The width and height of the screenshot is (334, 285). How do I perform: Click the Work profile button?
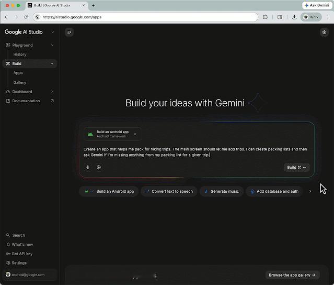click(x=311, y=17)
